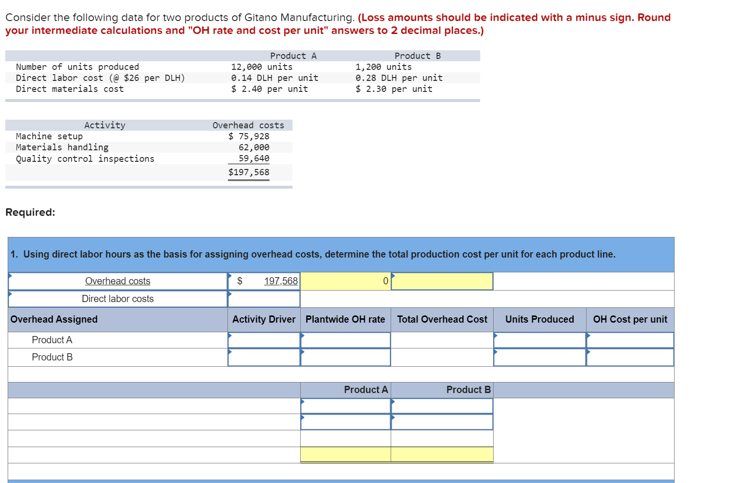744x483 pixels.
Task: Select the yellow cell displaying 0
Action: pyautogui.click(x=345, y=281)
